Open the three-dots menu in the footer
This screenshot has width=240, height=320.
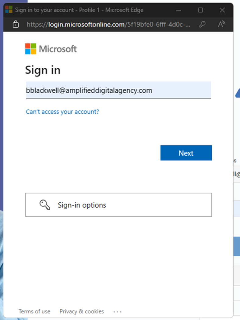[x=117, y=311]
